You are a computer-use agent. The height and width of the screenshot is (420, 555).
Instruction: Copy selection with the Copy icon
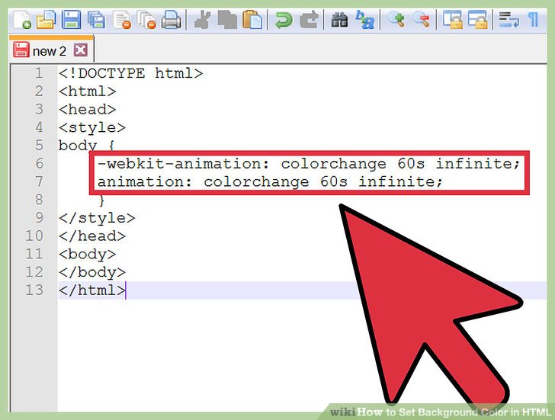click(227, 20)
